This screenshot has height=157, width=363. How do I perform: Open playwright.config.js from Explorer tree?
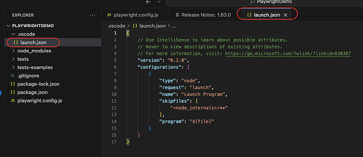click(x=53, y=100)
